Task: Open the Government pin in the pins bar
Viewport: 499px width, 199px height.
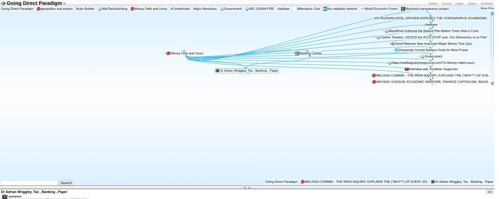Action: coord(230,9)
